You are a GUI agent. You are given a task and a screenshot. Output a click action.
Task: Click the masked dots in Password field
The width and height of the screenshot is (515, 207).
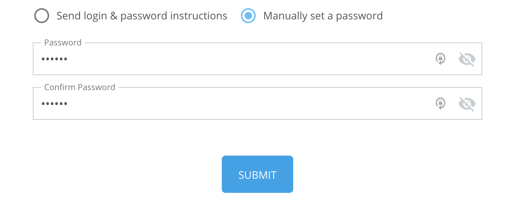(x=54, y=59)
